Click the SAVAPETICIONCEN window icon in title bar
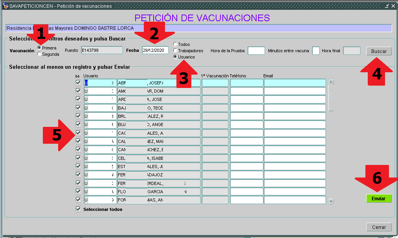Image resolution: width=398 pixels, height=238 pixels. [6, 6]
